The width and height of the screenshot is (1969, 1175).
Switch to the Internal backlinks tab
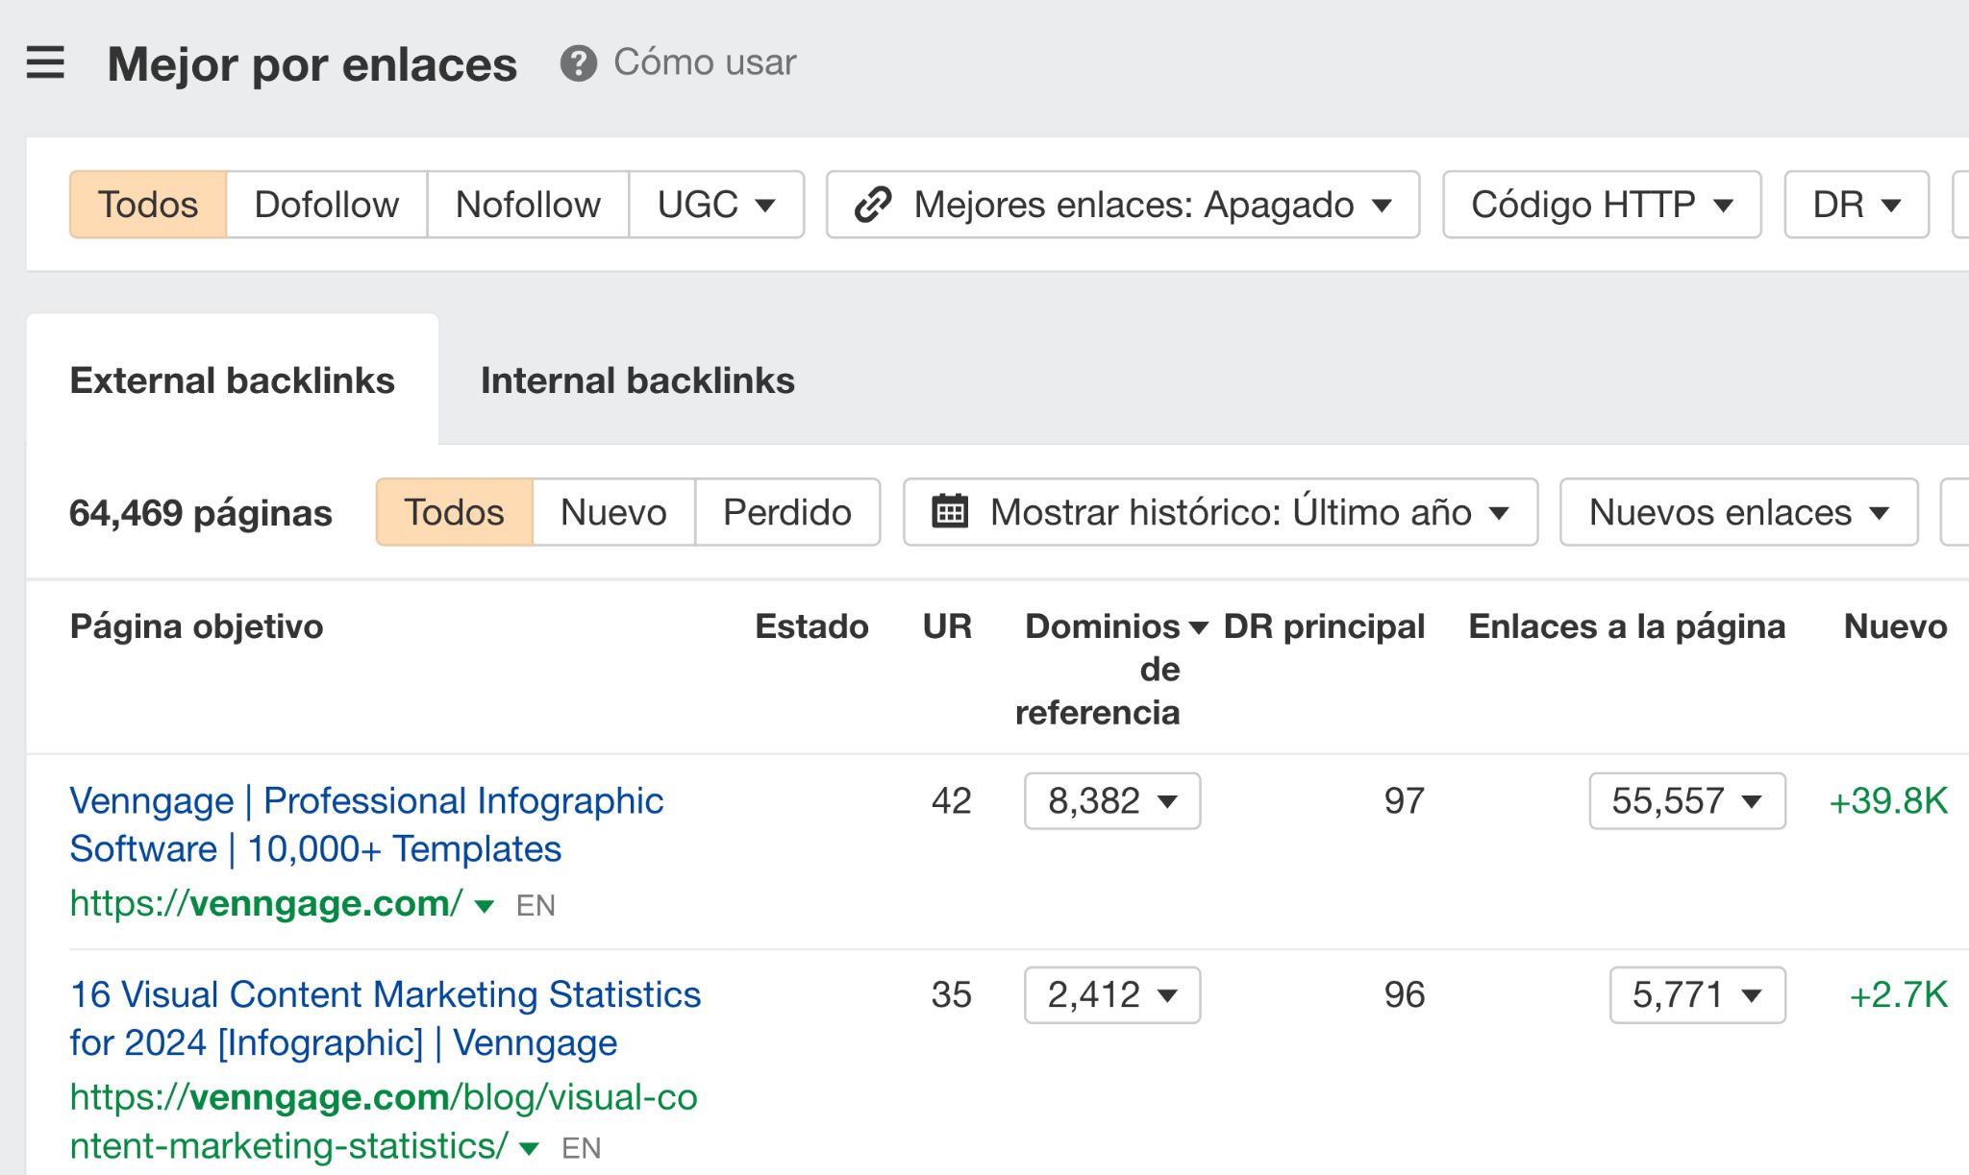(x=637, y=380)
